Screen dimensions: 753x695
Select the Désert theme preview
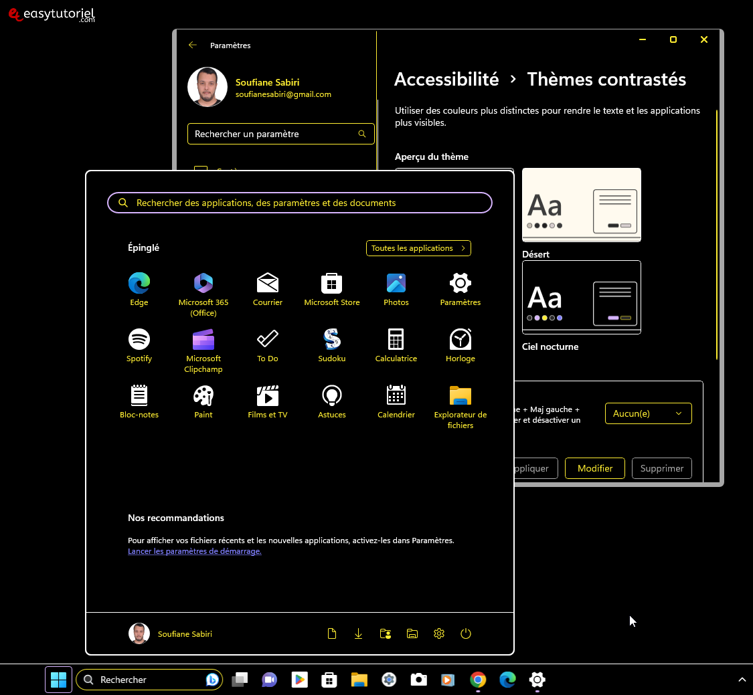[x=581, y=205]
